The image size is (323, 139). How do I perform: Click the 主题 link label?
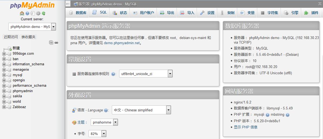[81, 122]
